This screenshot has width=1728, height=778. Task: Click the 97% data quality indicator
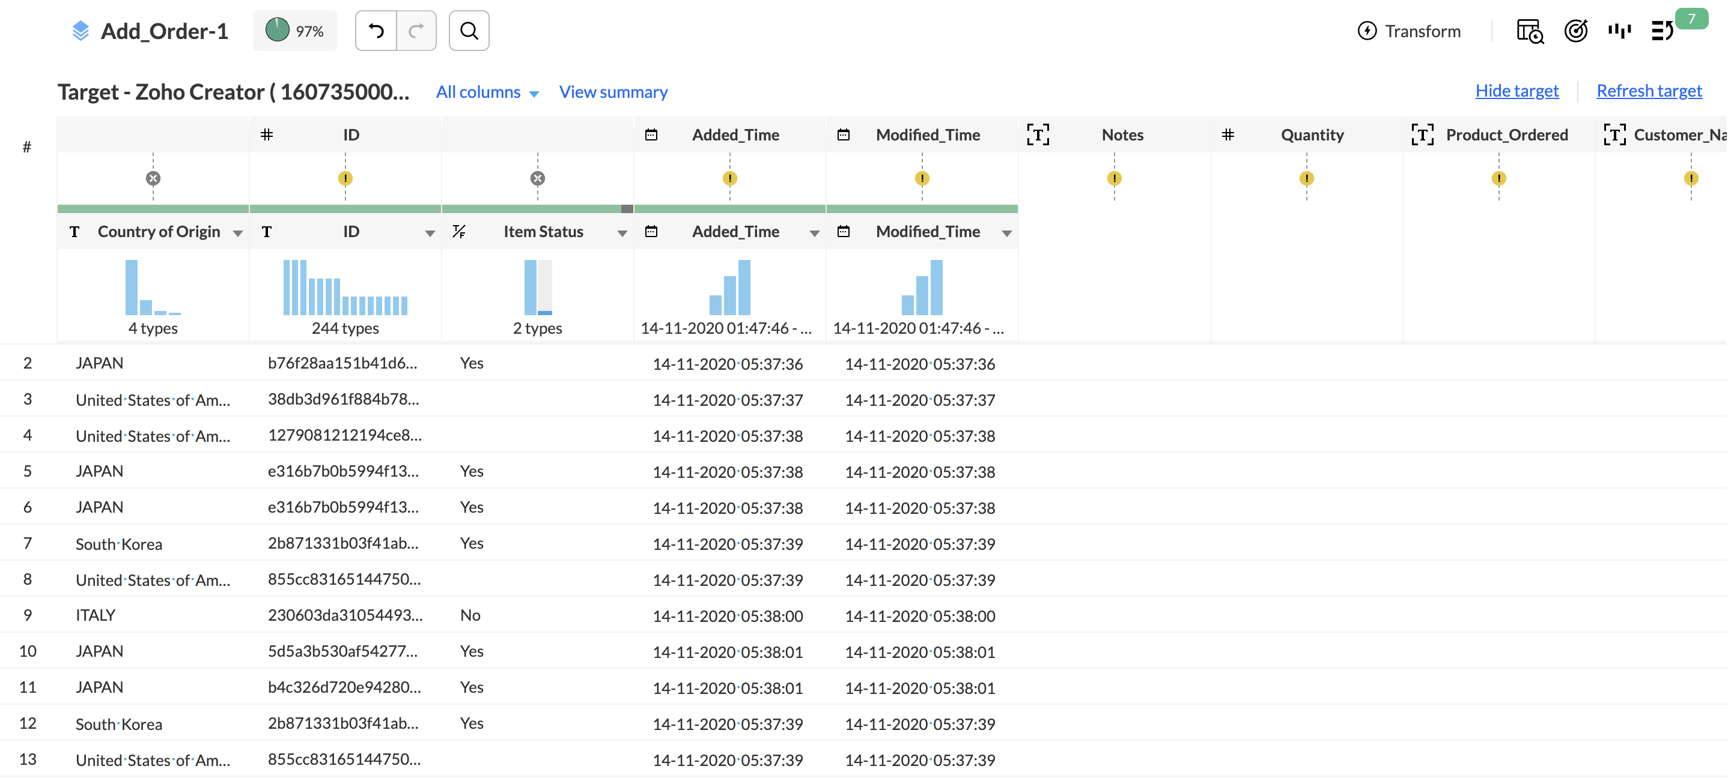(294, 31)
